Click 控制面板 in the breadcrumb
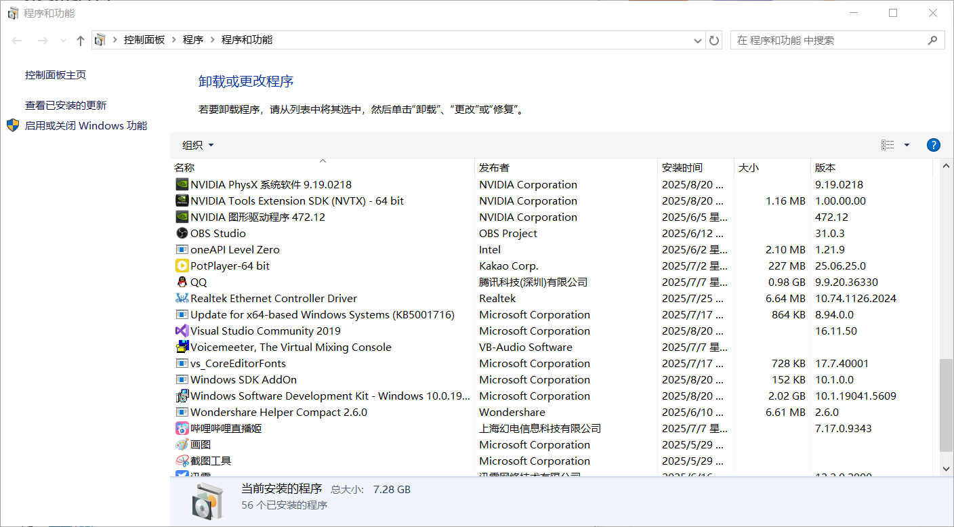954x527 pixels. (144, 40)
